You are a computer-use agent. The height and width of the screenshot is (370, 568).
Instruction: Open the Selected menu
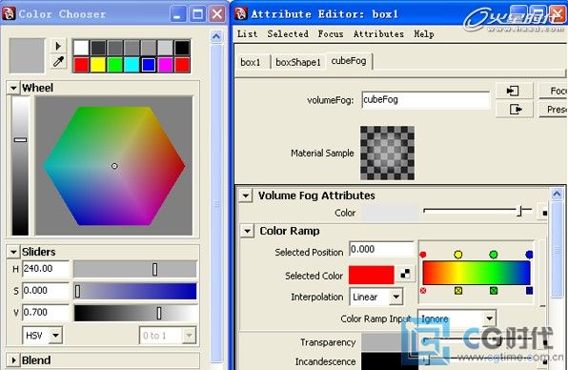click(x=288, y=34)
